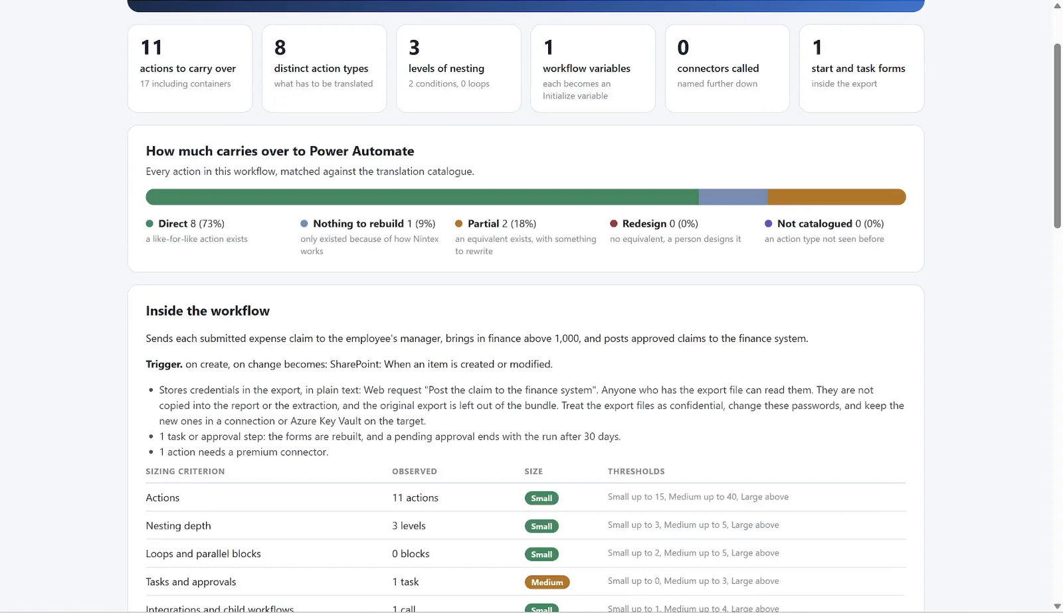This screenshot has height=613, width=1063.
Task: Select the '0 connectors called' card
Action: tap(727, 68)
